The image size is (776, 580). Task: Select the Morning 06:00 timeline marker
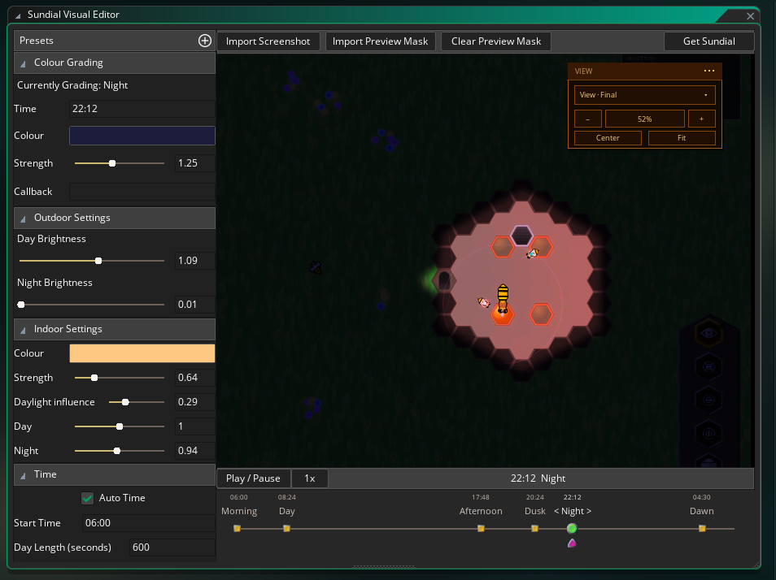click(x=237, y=529)
